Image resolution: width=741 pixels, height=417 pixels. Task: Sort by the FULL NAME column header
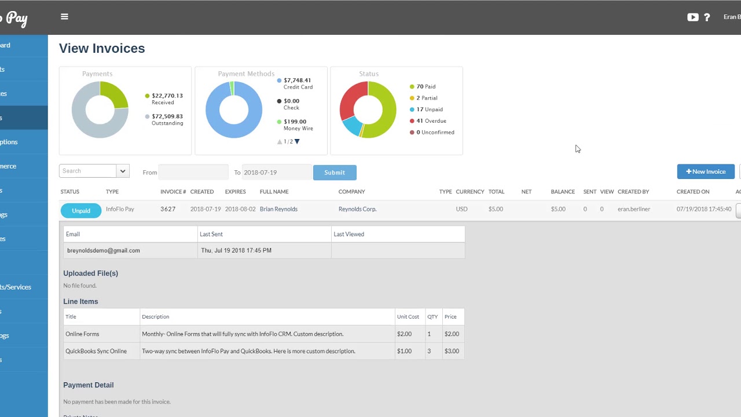pyautogui.click(x=274, y=192)
